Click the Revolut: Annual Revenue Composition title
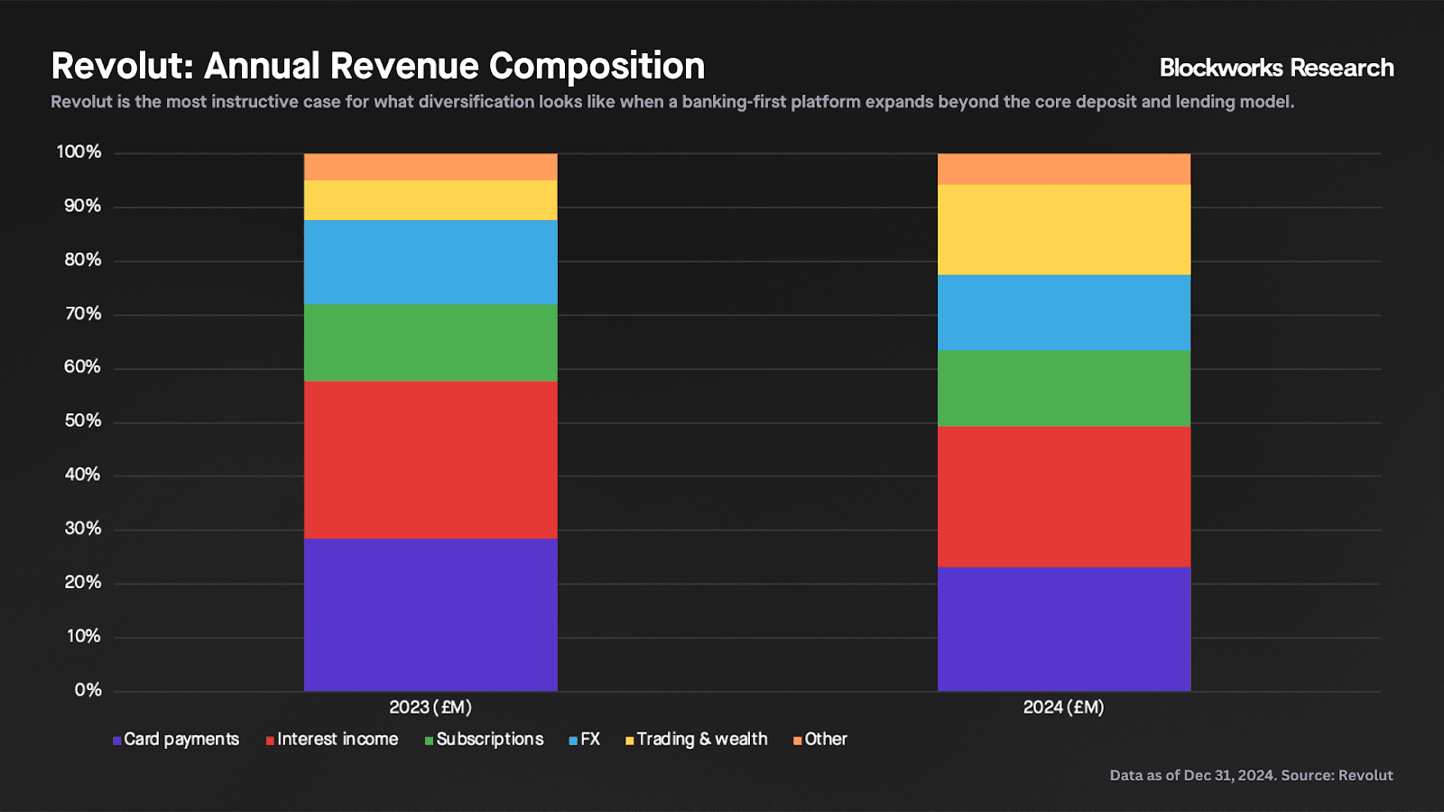This screenshot has height=812, width=1444. point(377,66)
